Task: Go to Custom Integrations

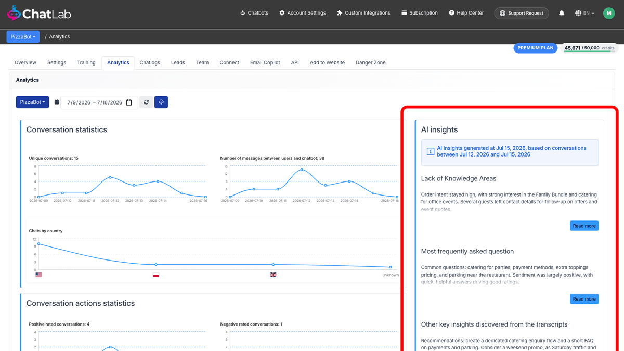Action: (x=363, y=13)
